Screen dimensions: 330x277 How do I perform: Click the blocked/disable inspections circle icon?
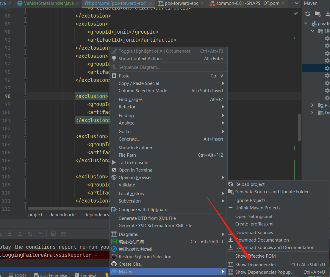pos(114,249)
